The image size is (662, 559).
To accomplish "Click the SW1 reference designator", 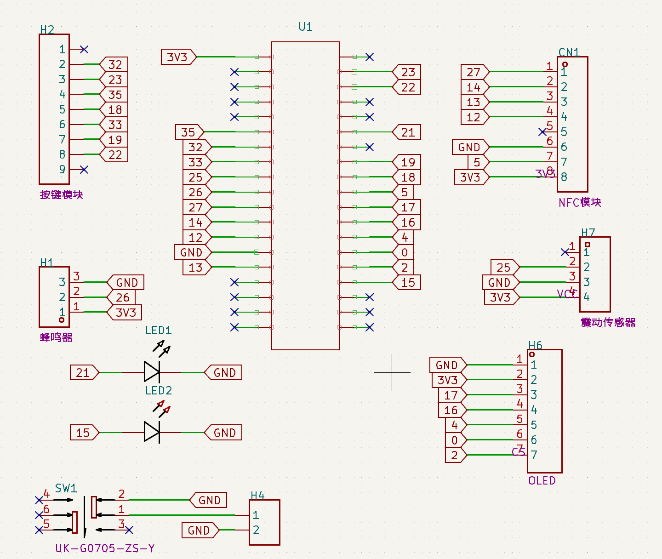I will [66, 488].
